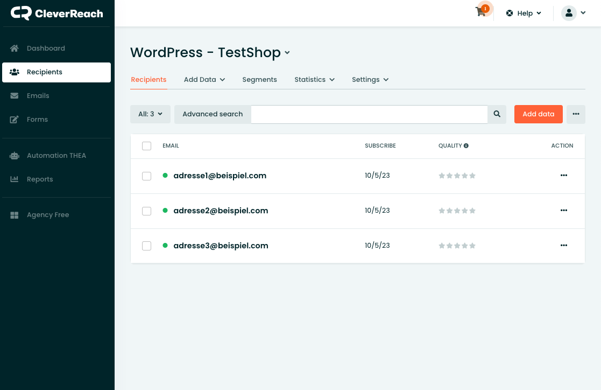Click the orange Add data button
The width and height of the screenshot is (601, 390).
pyautogui.click(x=538, y=114)
